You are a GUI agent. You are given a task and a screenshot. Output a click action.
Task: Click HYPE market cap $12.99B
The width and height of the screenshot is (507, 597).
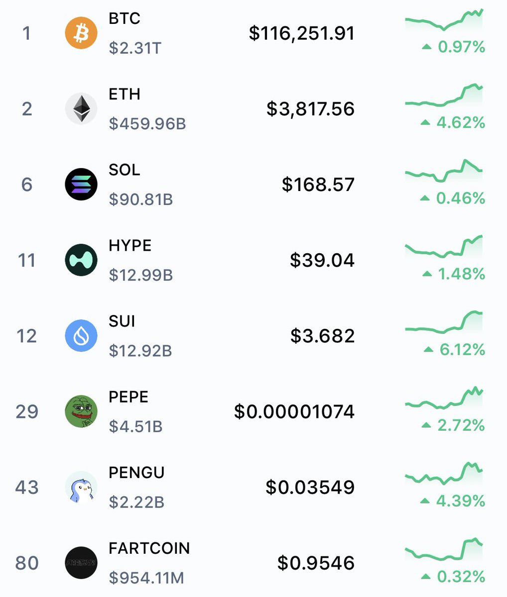[x=141, y=276]
